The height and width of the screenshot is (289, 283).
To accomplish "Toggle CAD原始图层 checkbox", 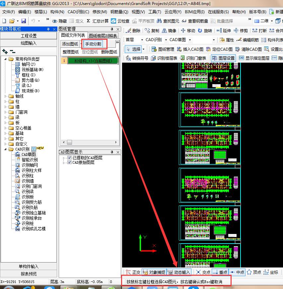I will pos(70,162).
